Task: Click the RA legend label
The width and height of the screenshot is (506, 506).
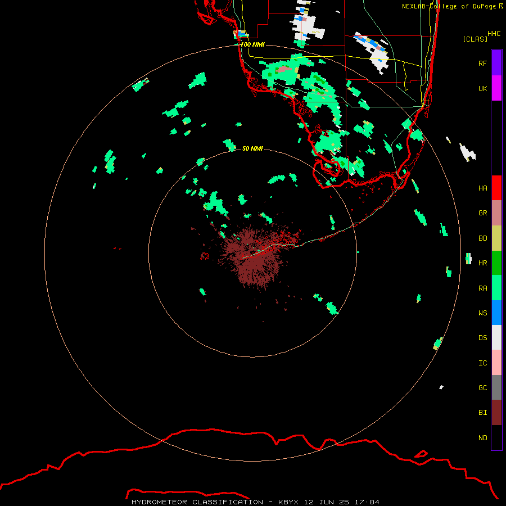Action: point(482,288)
